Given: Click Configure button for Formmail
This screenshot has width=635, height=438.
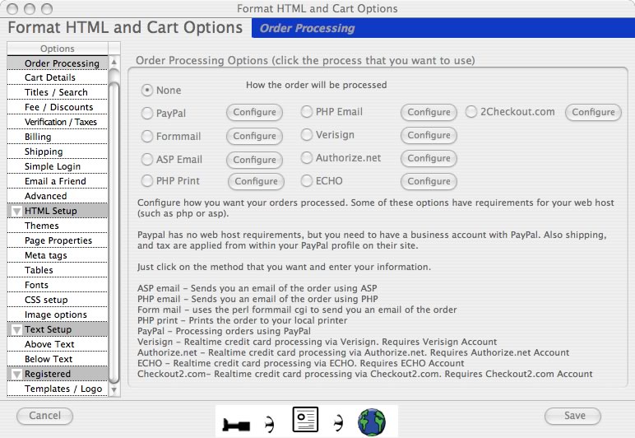Looking at the screenshot, I should point(254,136).
